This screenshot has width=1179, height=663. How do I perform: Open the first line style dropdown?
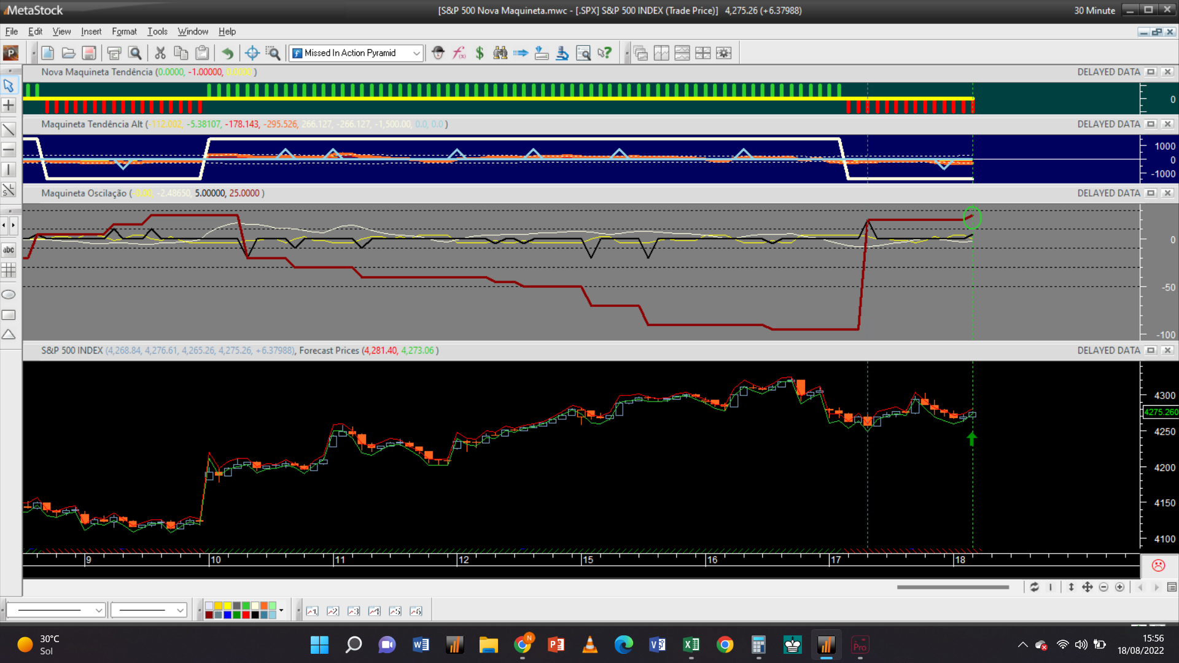98,610
